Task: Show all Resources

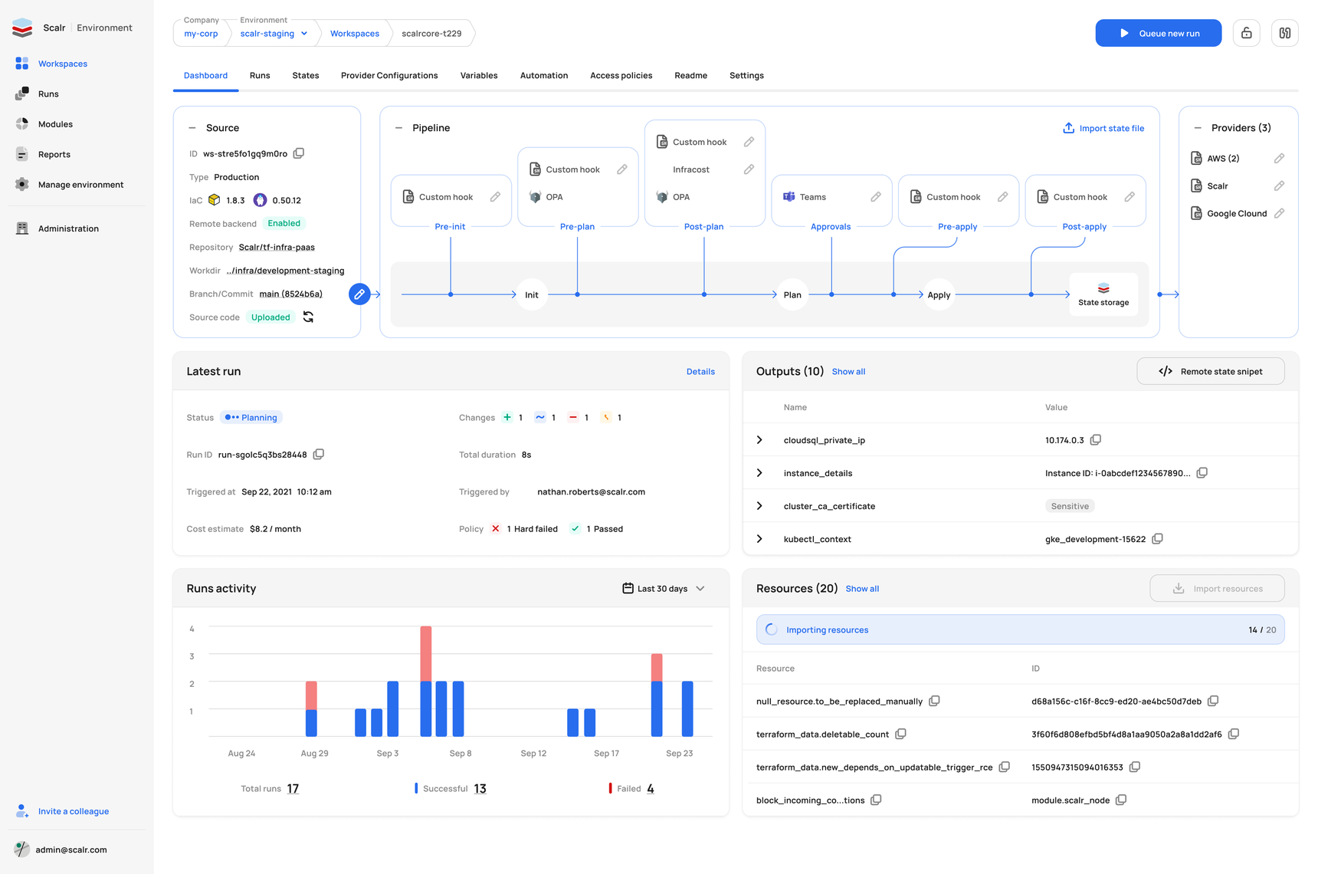Action: (x=862, y=589)
